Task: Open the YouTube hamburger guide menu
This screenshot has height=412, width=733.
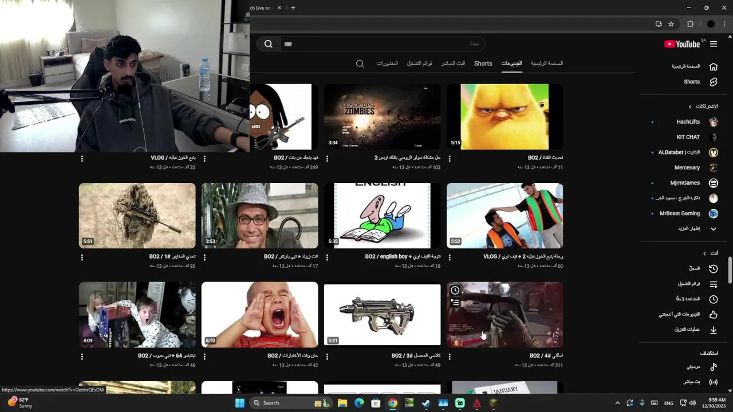Action: tap(714, 44)
